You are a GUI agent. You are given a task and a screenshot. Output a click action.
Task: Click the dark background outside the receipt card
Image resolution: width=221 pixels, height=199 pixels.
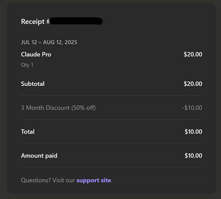3,104
